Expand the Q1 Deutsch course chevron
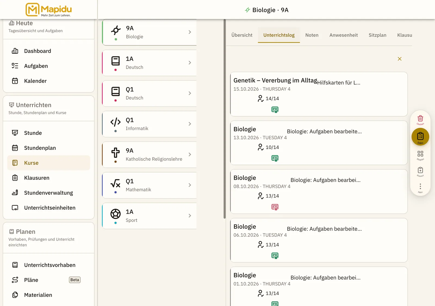This screenshot has height=306, width=435. pyautogui.click(x=190, y=93)
